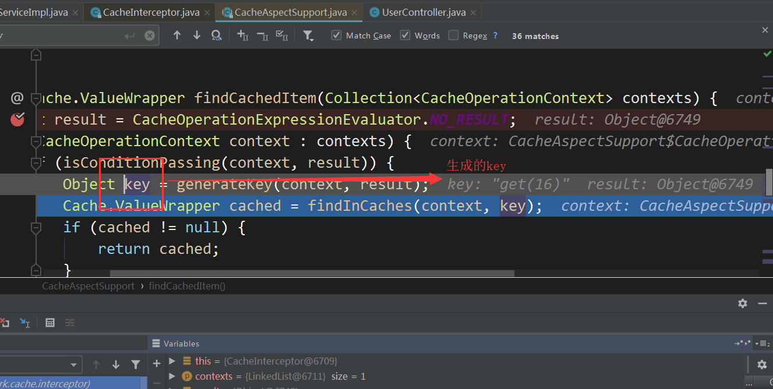Click the green inspection checkmark indicator

(767, 54)
